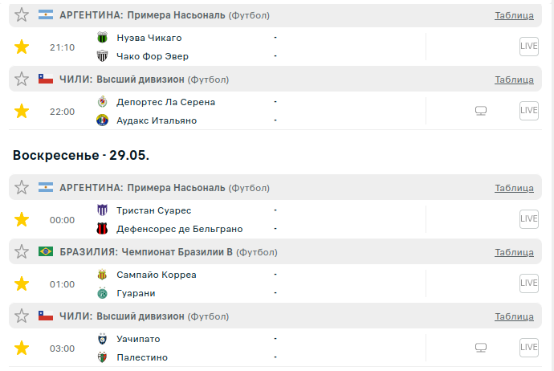Click the TV broadcast icon for Депортес Ла Серена match
This screenshot has height=371, width=554.
[x=481, y=111]
